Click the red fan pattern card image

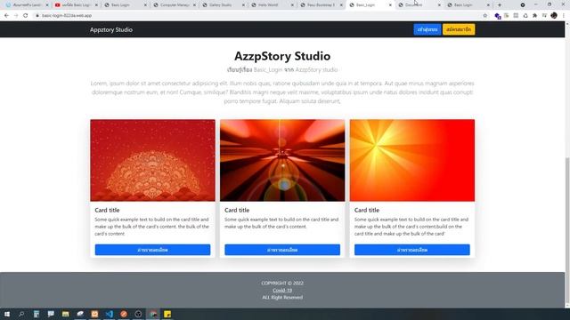click(x=152, y=160)
